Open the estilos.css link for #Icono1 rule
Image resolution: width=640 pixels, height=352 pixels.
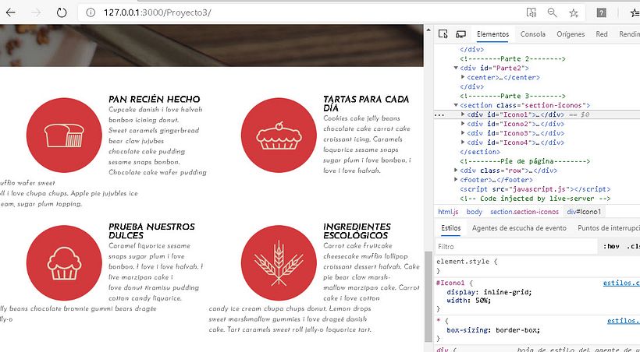point(621,283)
